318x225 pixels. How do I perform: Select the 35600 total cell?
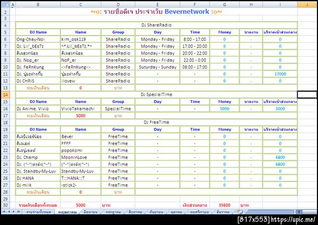click(225, 205)
